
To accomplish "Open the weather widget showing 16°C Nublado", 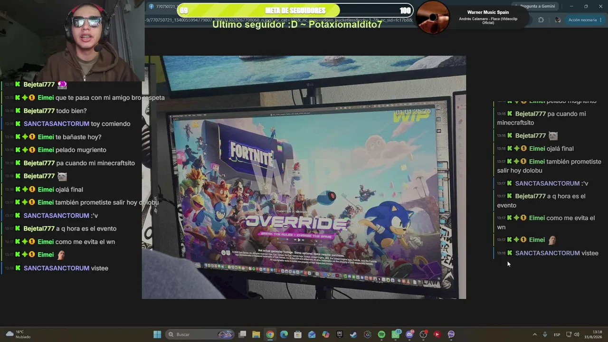I will pos(18,334).
